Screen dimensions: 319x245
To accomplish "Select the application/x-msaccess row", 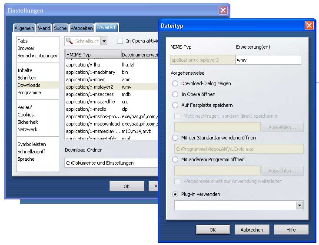I will click(x=90, y=94).
